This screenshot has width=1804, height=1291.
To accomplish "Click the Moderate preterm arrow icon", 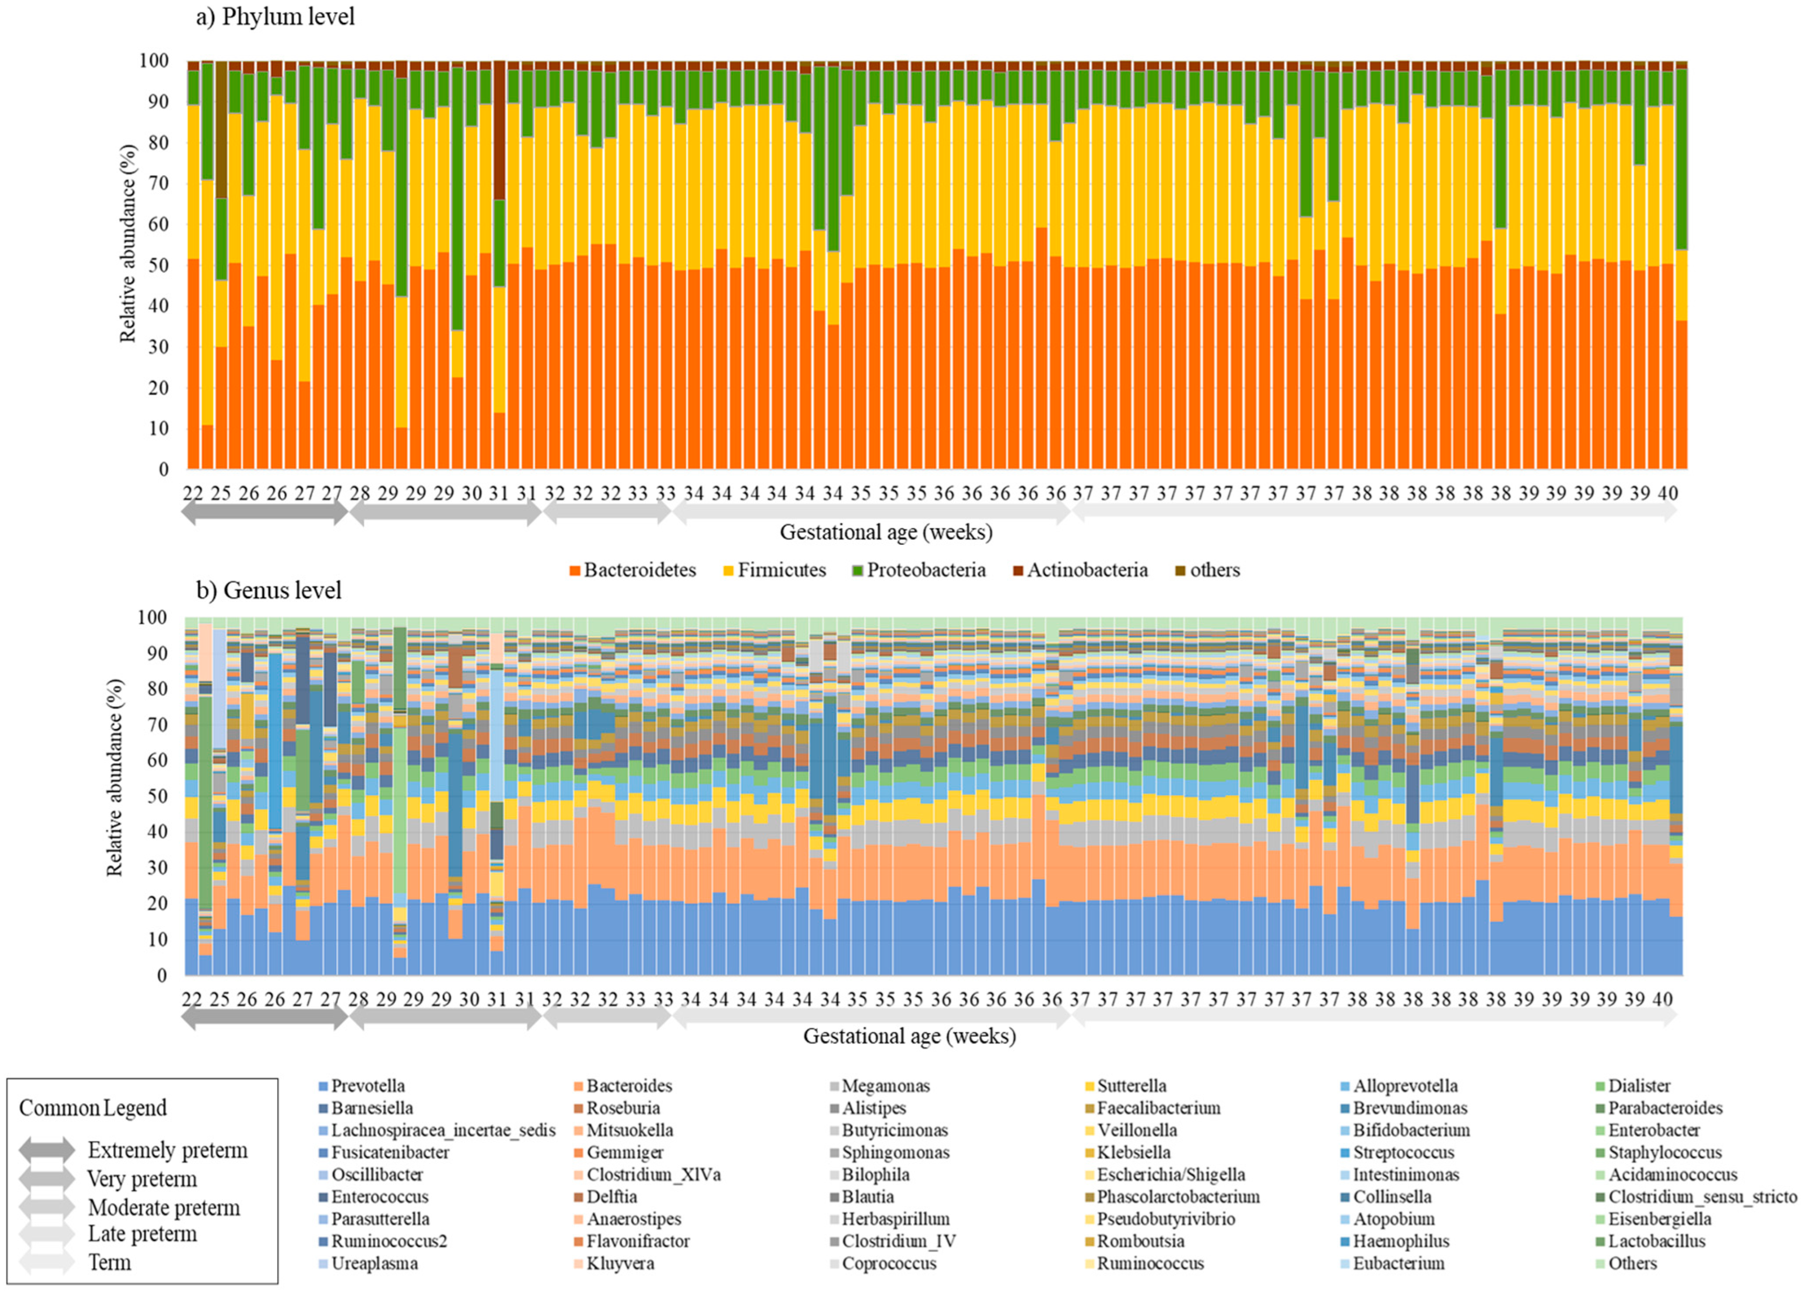I will point(48,1208).
